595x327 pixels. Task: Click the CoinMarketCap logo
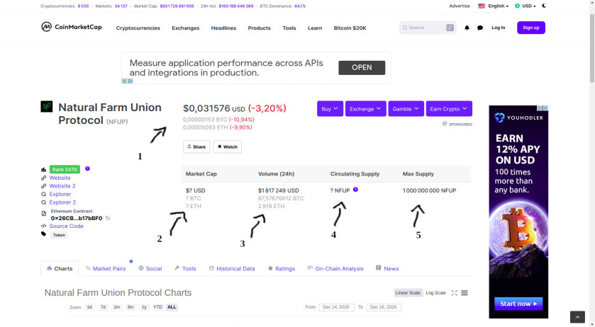(72, 27)
